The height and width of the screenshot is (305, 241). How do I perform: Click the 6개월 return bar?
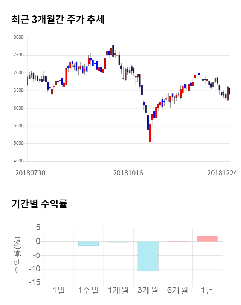177,241
